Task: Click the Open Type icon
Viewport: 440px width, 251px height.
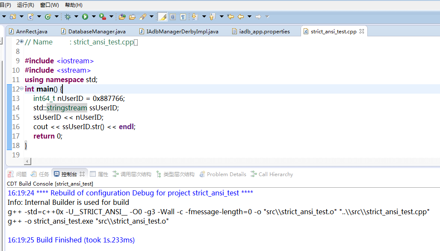Action: [x=122, y=17]
